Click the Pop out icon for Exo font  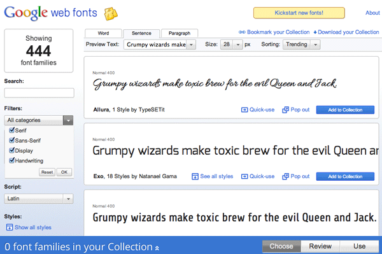point(285,176)
